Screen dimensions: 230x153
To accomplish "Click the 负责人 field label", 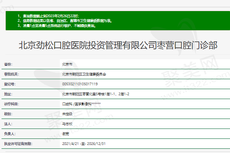I will (x=10, y=134).
